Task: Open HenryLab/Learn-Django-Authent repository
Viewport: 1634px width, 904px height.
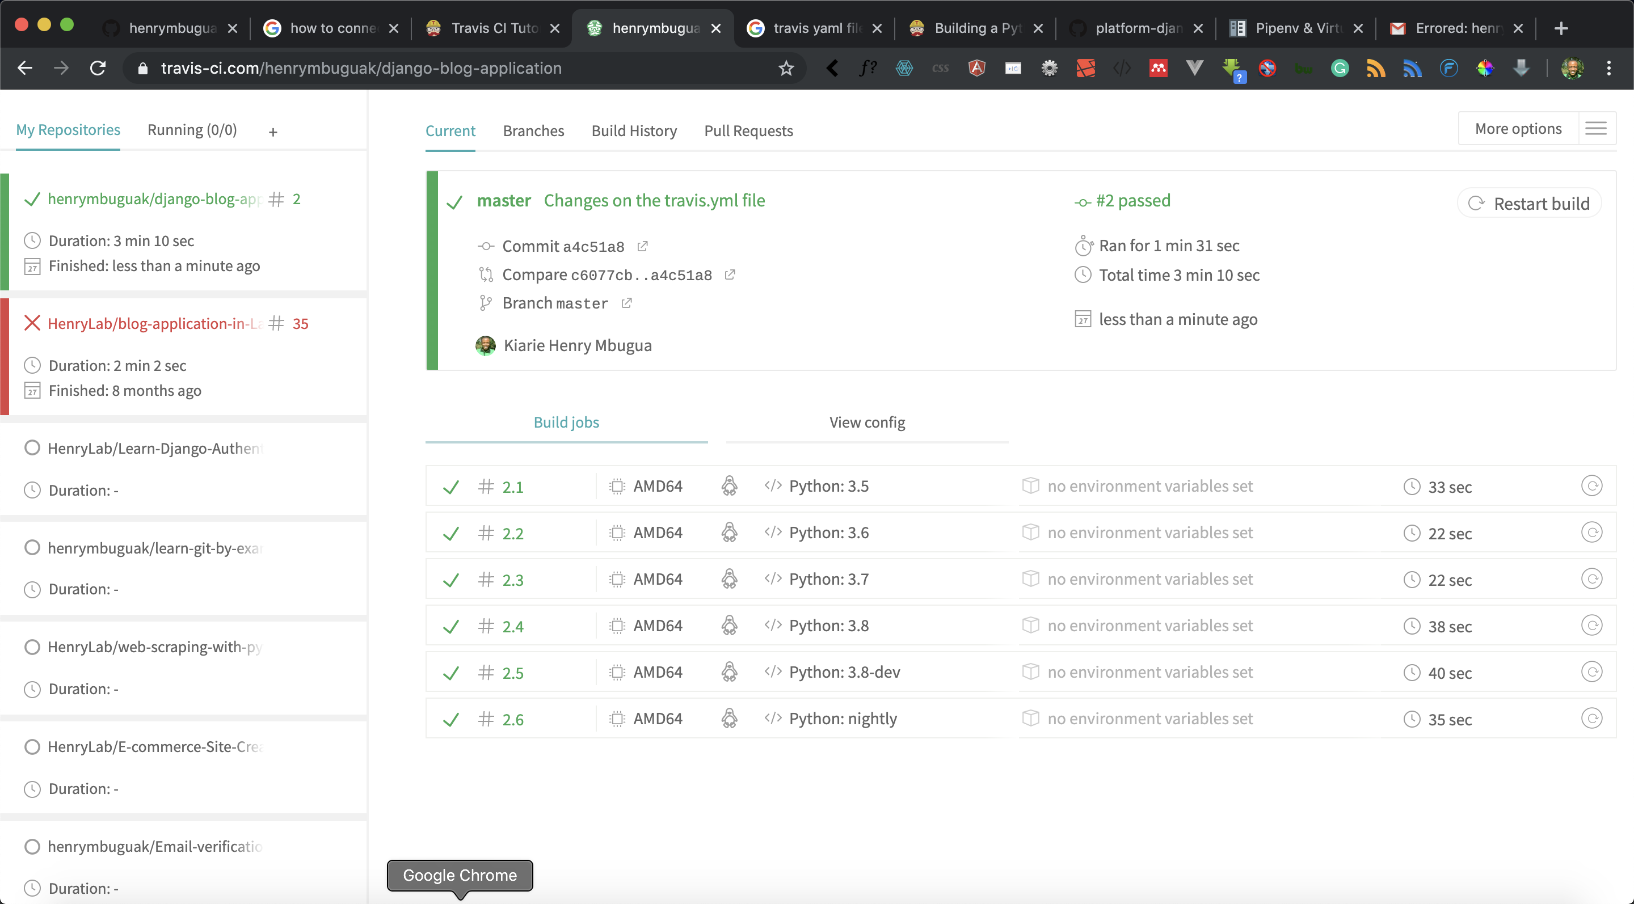Action: [x=154, y=448]
